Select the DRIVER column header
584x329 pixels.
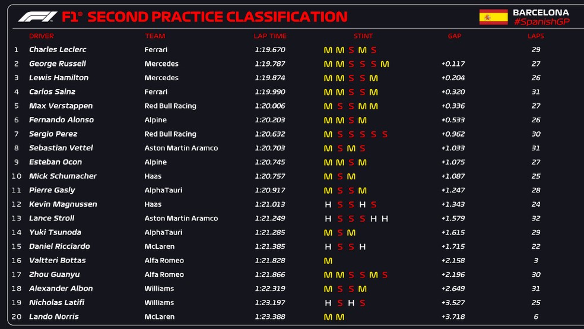[42, 36]
